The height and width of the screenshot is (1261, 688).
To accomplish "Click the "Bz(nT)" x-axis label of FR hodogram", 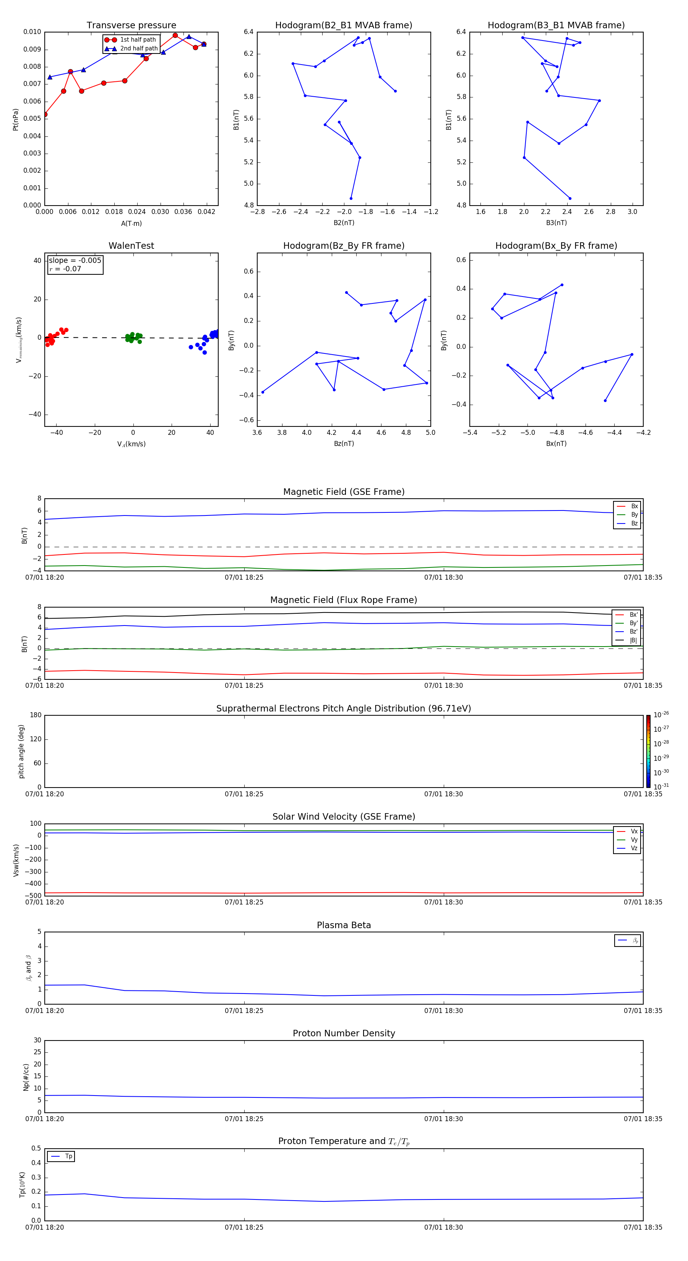I will [x=344, y=444].
